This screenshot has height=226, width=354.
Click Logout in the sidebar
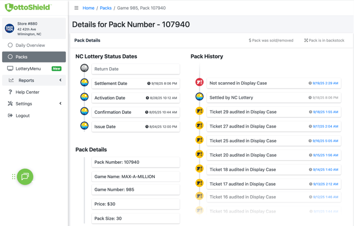(x=22, y=115)
